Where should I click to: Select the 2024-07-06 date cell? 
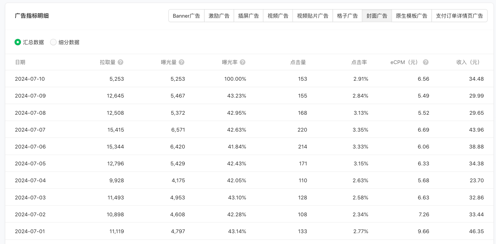30,147
